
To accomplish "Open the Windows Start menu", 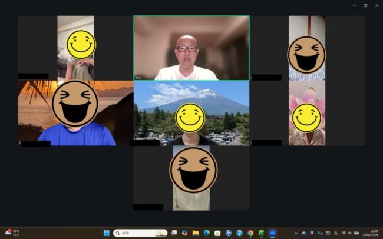I will pyautogui.click(x=107, y=233).
